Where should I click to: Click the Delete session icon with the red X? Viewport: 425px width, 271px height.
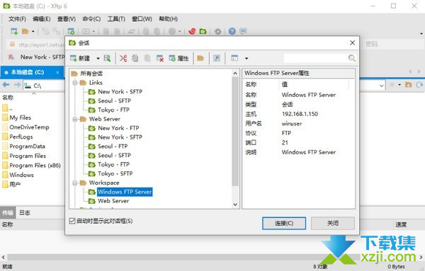(160, 58)
